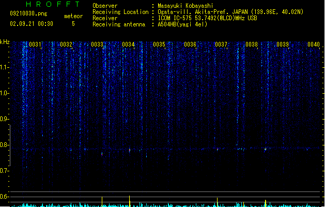Viewport: 325px width, 207px height.
Task: Select the observer name Masayuki Kobayashi
Action: pyautogui.click(x=185, y=6)
